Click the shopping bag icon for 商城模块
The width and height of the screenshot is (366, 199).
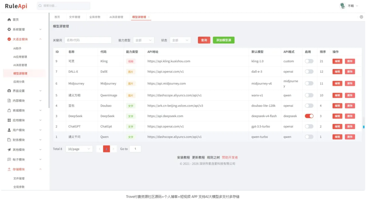coord(9,110)
